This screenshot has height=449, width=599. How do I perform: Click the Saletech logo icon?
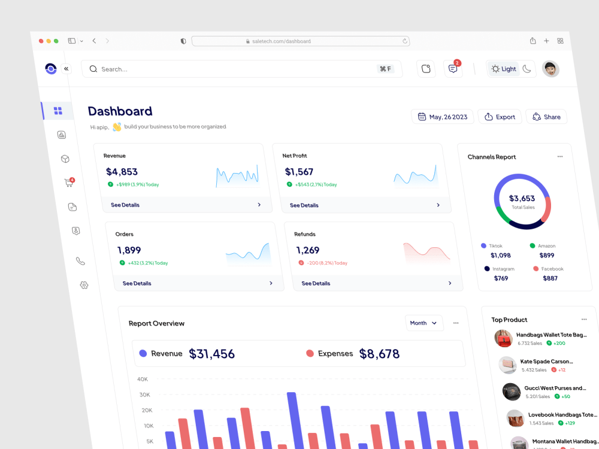51,69
